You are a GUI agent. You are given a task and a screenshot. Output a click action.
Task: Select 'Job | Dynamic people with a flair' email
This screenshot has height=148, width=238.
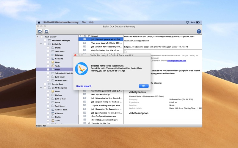[x=101, y=39]
